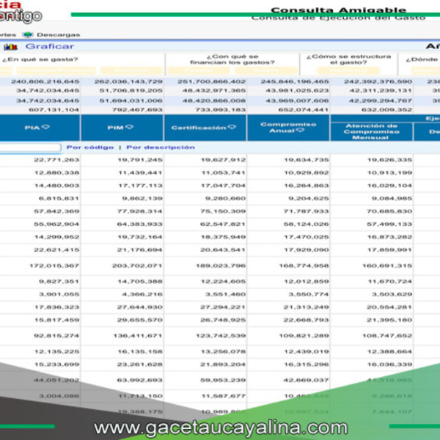Select Certificación cell 11,587,677

pyautogui.click(x=224, y=396)
